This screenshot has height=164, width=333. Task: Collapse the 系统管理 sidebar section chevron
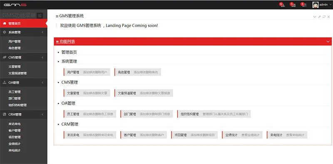[x=42, y=32]
